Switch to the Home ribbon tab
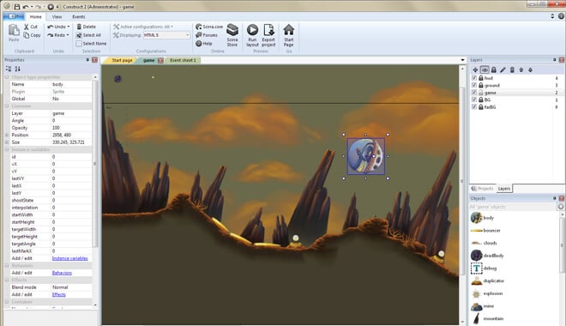Viewport: 566px width, 326px height. 35,16
